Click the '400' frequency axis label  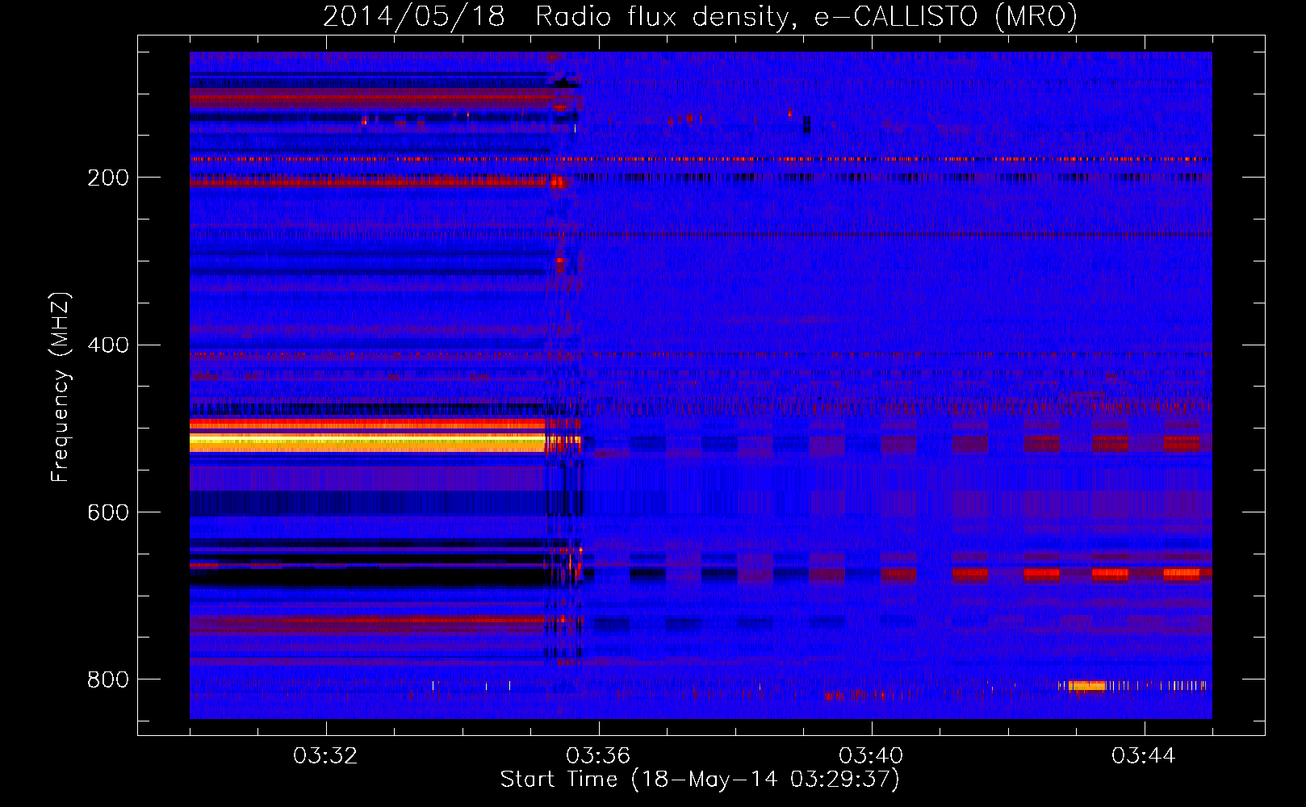point(107,345)
